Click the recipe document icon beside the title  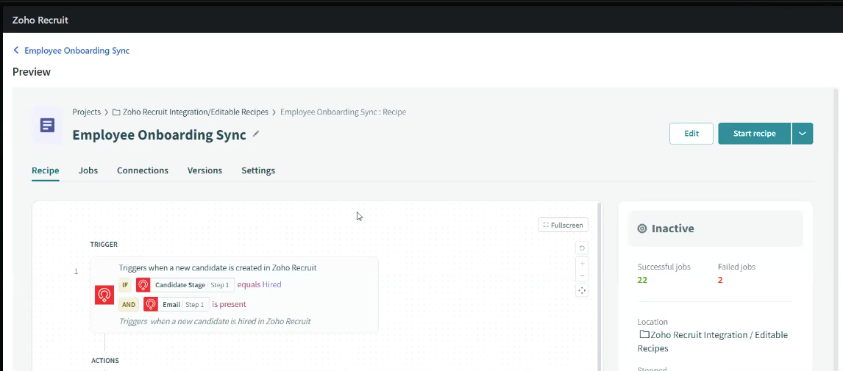coord(47,126)
